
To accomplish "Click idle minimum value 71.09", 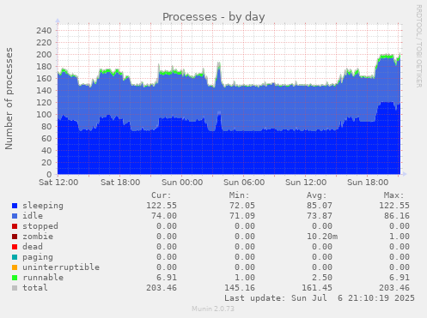I will pyautogui.click(x=242, y=216).
